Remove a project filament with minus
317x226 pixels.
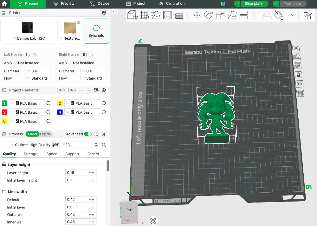point(88,90)
